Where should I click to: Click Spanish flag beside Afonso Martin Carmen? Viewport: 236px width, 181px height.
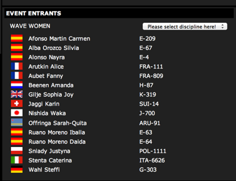(17, 38)
